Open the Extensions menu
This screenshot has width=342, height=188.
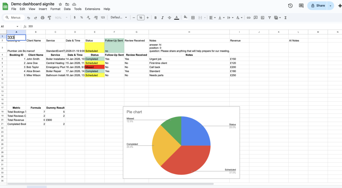[93, 9]
